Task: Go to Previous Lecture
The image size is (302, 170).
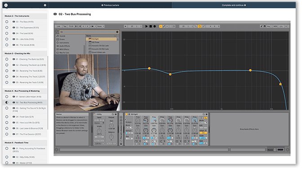Action: click(110, 5)
